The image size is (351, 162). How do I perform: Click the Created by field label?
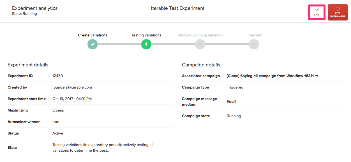click(17, 87)
